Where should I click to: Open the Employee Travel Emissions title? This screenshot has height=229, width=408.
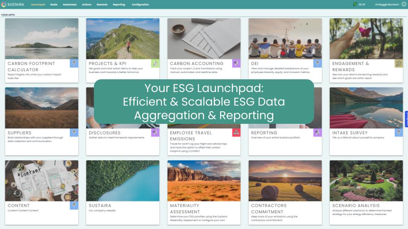191,136
